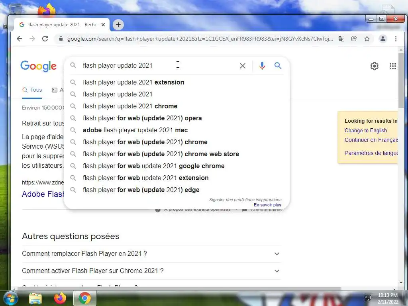Choose suggestion 'flash player for web (update 2021) chrome'
The height and width of the screenshot is (306, 408).
pos(177,142)
